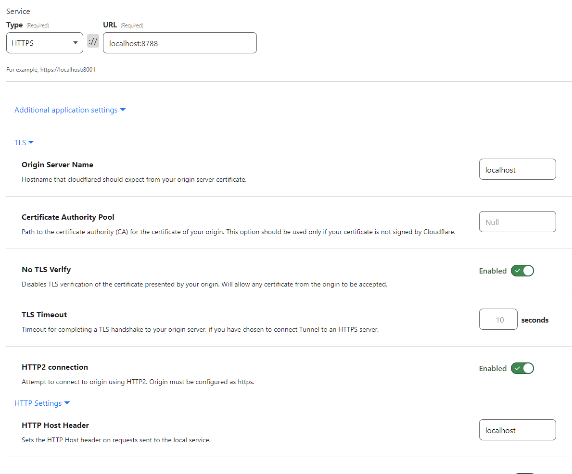Click the Additional application settings link
Viewport: 572px width, 474px height.
tap(65, 110)
